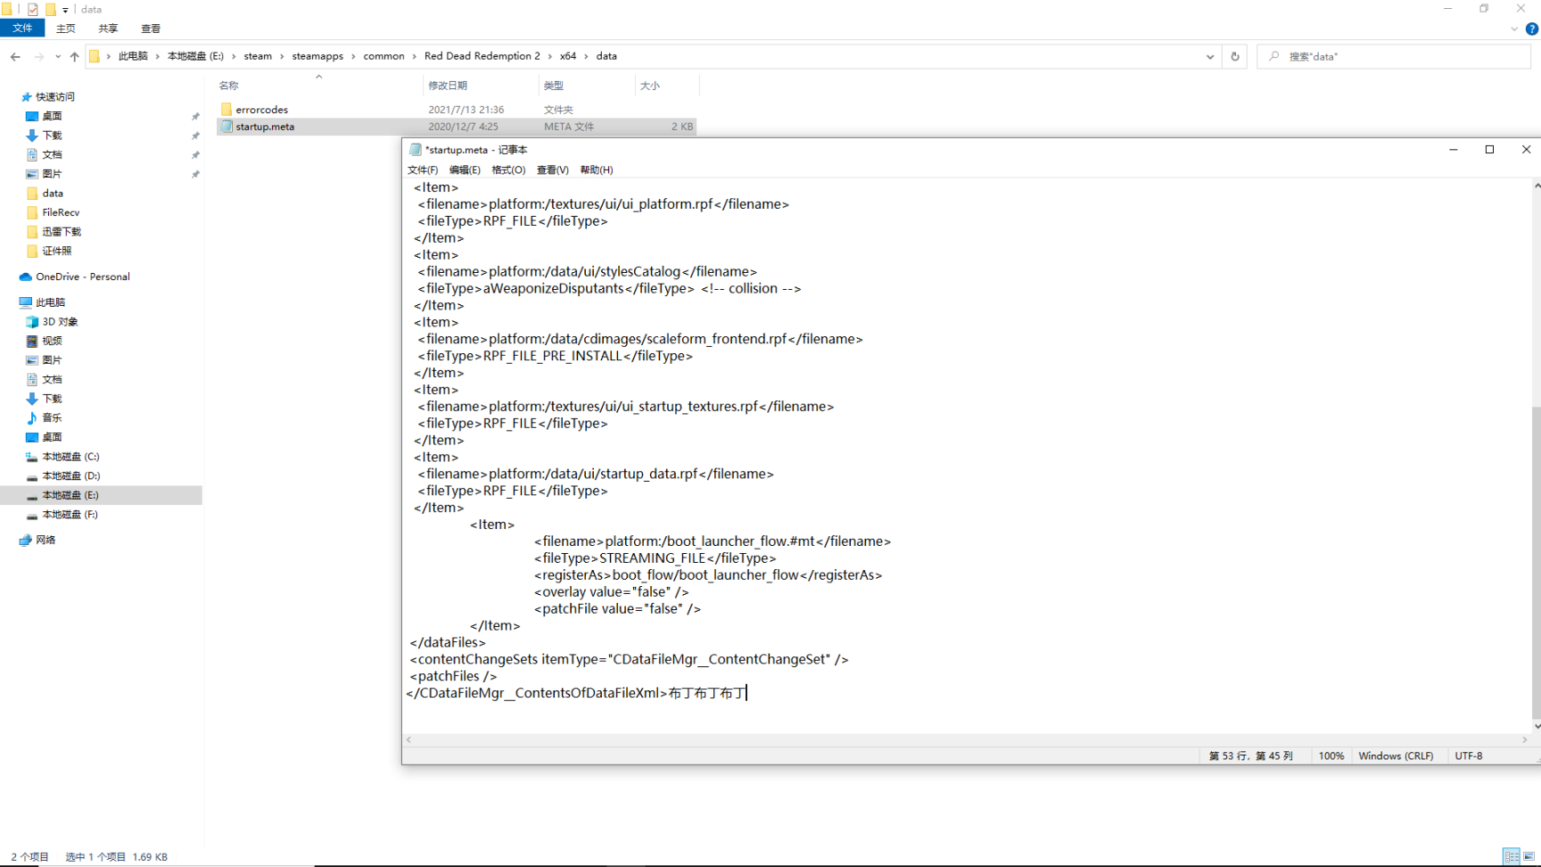Expand the ribbon with the chevron

click(1514, 29)
